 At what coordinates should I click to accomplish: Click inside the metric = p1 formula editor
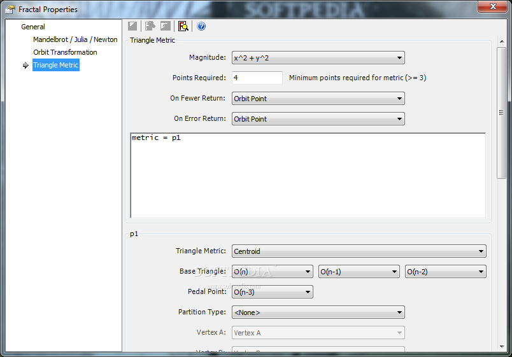coord(308,175)
